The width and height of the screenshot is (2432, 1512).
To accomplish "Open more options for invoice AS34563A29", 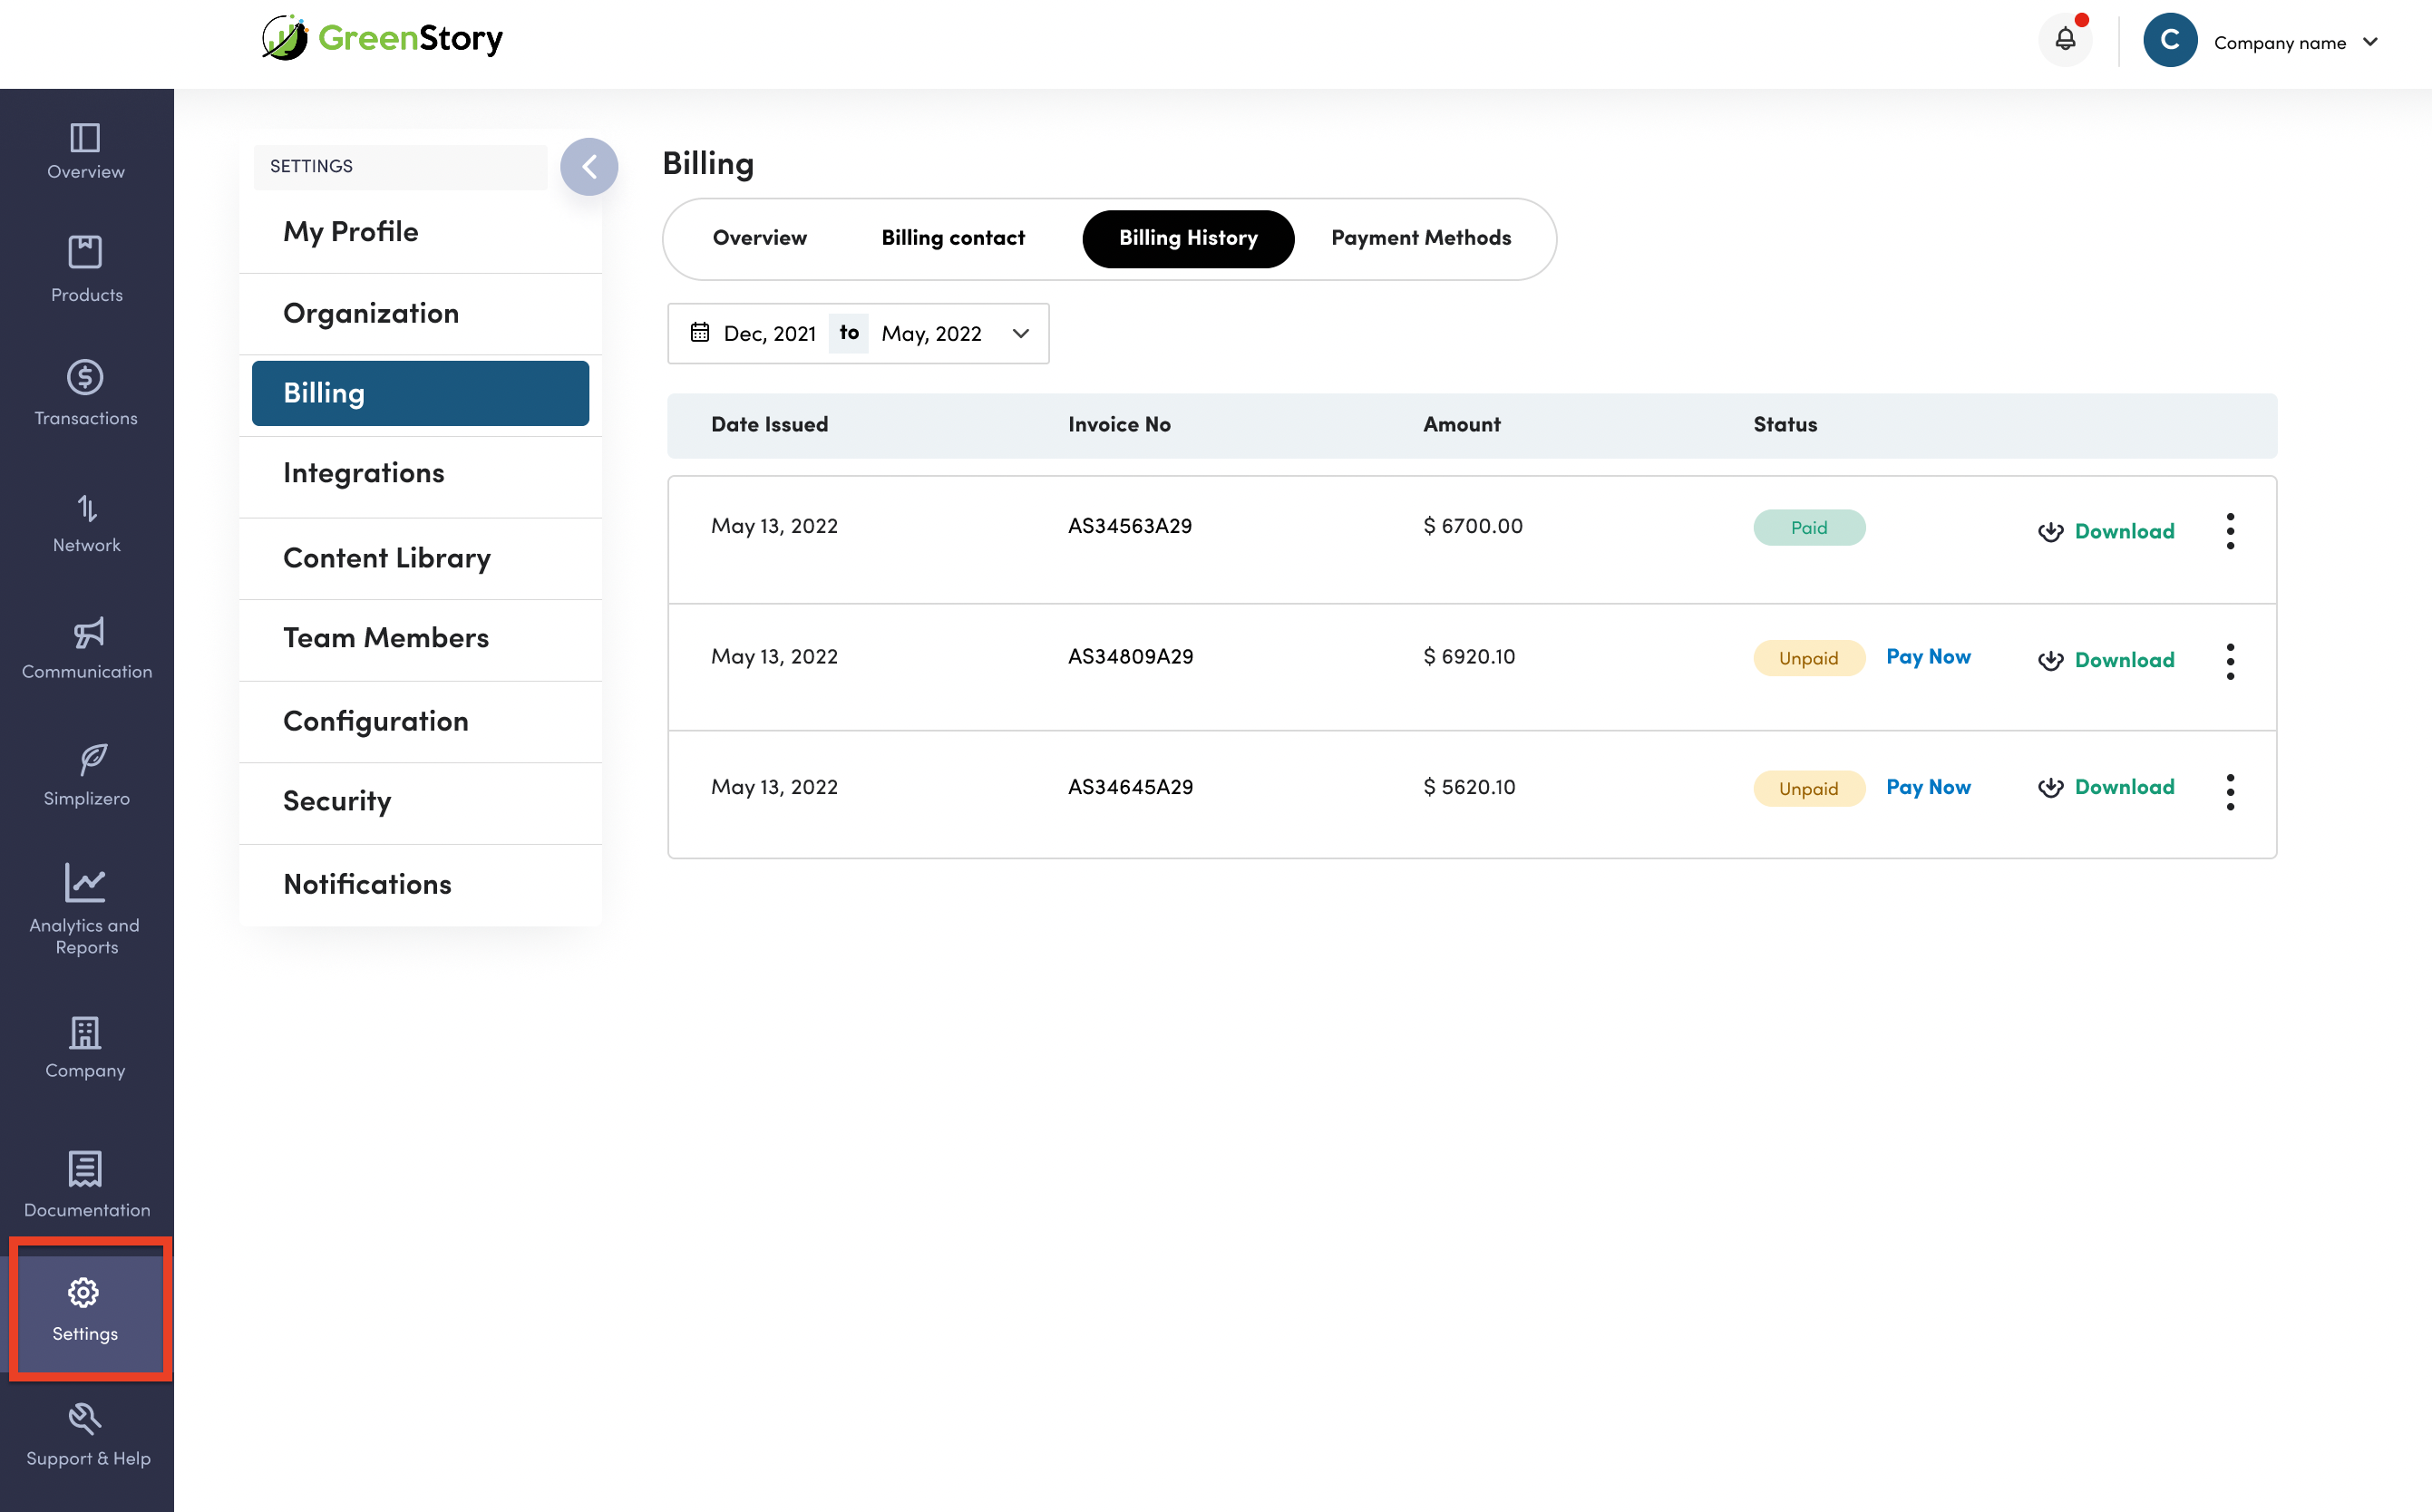I will click(2229, 530).
